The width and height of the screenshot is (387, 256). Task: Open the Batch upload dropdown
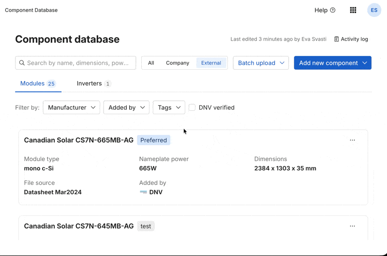(x=261, y=63)
